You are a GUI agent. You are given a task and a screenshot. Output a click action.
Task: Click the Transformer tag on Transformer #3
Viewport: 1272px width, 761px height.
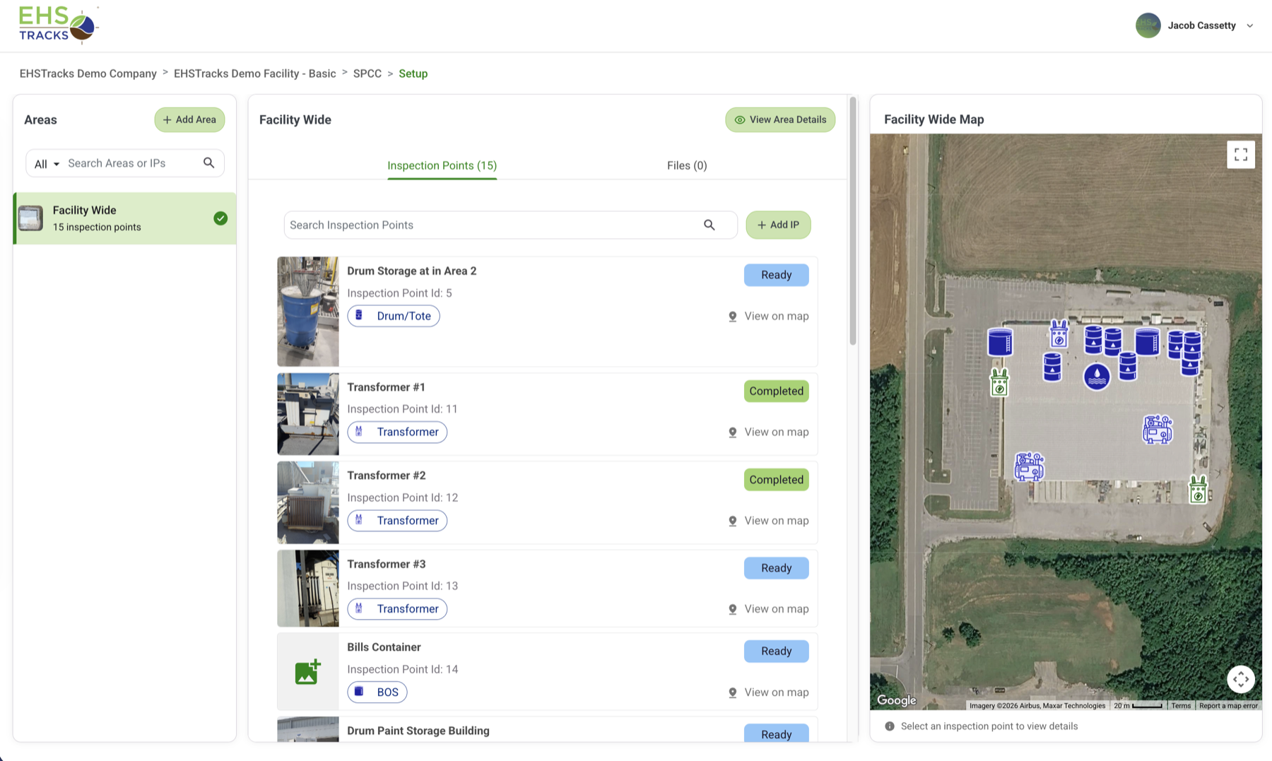397,609
